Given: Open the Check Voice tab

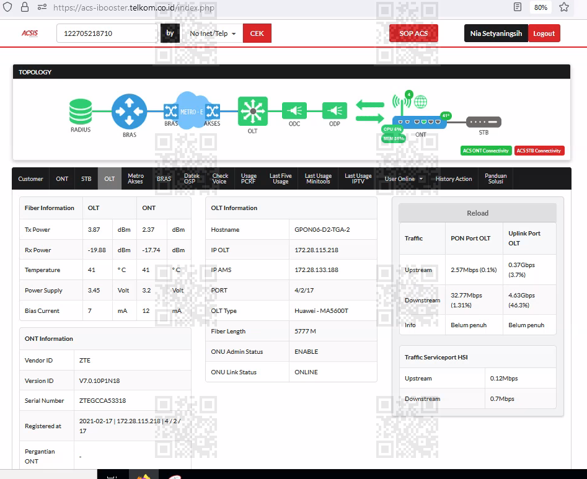Looking at the screenshot, I should coord(220,179).
